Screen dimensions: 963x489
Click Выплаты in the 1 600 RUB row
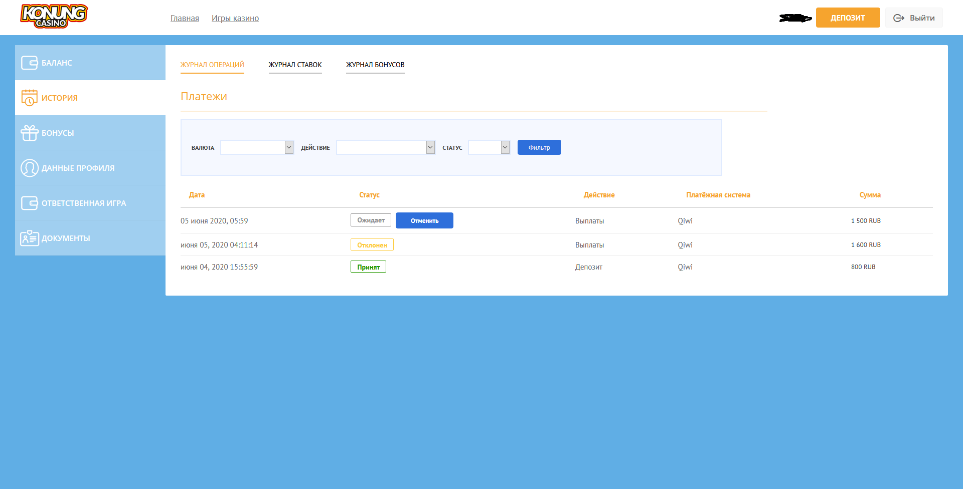point(589,245)
